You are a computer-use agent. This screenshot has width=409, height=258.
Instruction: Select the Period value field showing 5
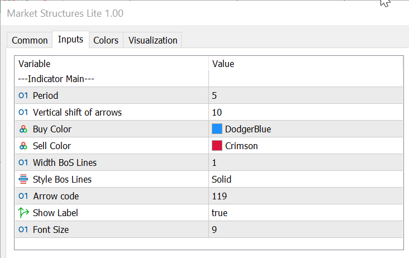coord(305,95)
